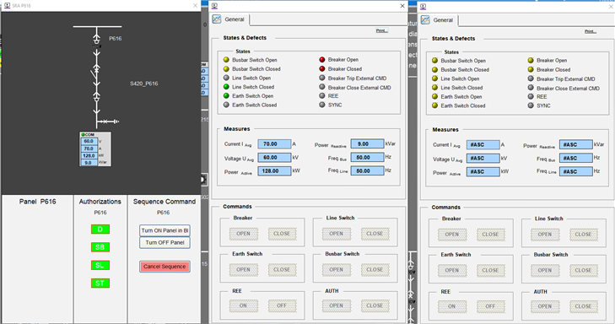Click the General tab chart icon in middle window
The height and width of the screenshot is (324, 615).
pyautogui.click(x=217, y=19)
